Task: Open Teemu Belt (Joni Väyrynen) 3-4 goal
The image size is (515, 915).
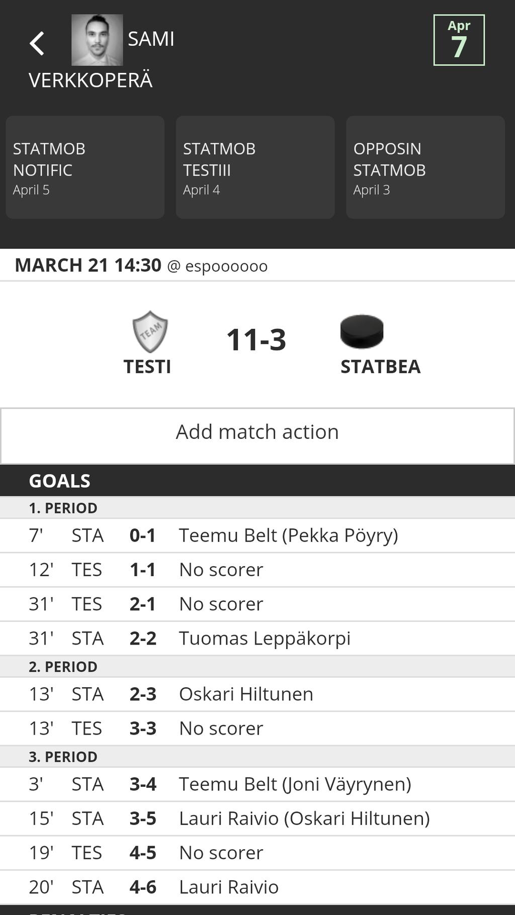Action: coord(257,784)
